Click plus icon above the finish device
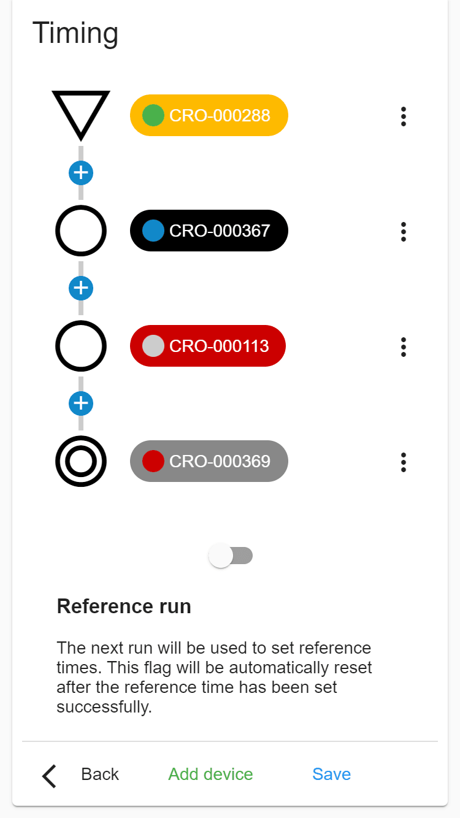 81,403
